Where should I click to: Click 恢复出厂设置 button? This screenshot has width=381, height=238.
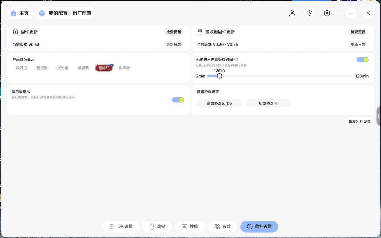click(360, 121)
